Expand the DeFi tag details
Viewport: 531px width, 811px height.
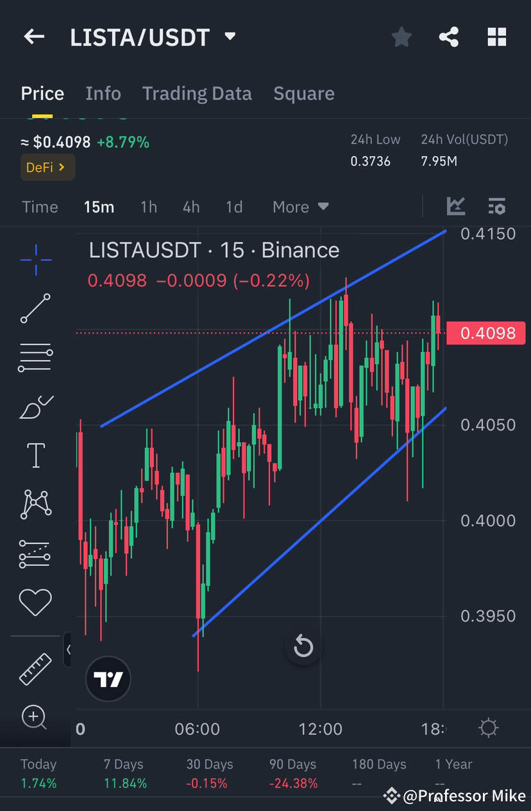point(47,166)
